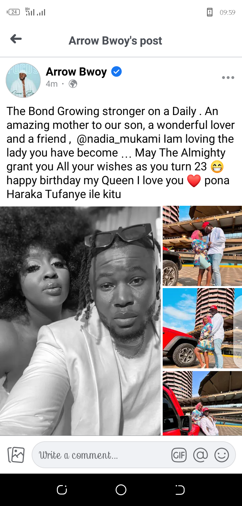242x506 pixels.
Task: Tap the Android system back button
Action: pos(180,490)
